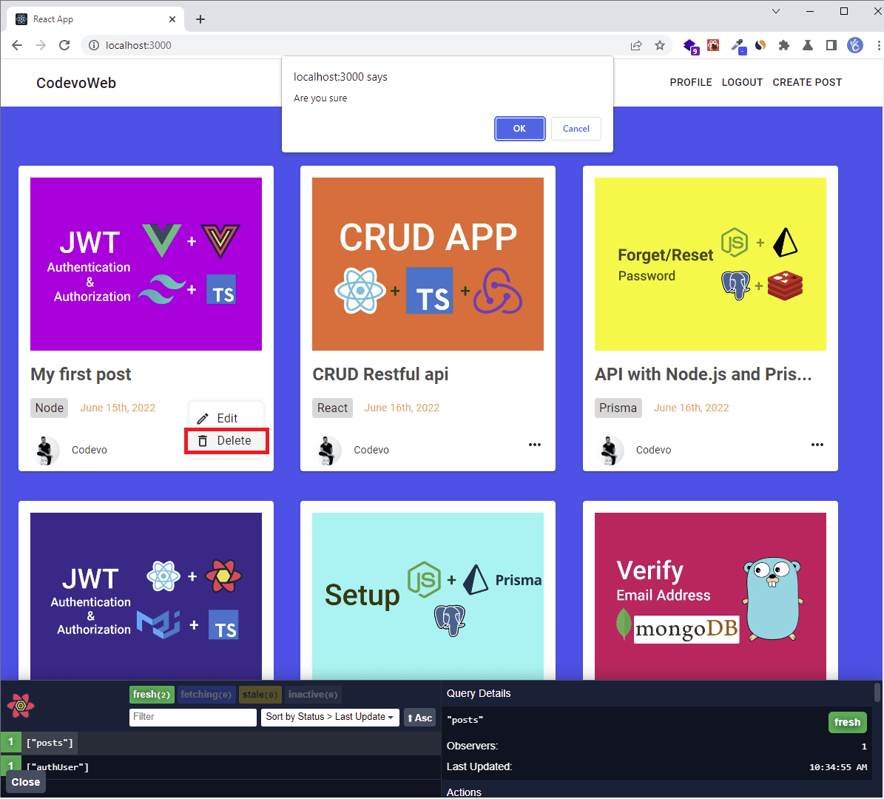Toggle the inactive(0) query filter
The height and width of the screenshot is (799, 884).
tap(312, 694)
